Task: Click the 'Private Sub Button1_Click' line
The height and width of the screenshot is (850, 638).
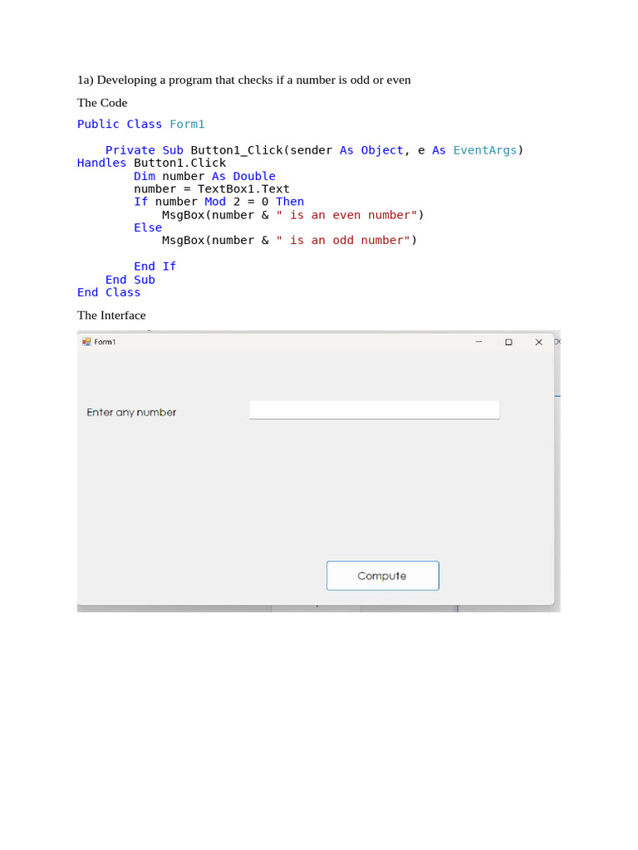Action: click(314, 150)
